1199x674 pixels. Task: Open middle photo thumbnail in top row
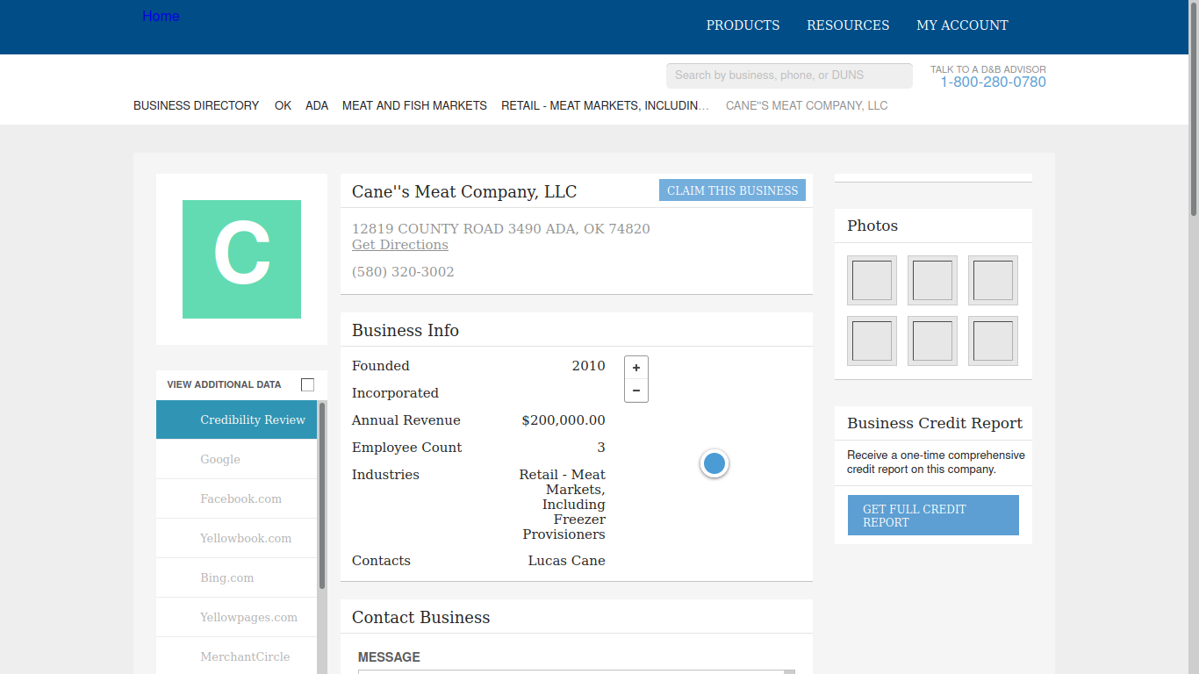click(932, 281)
